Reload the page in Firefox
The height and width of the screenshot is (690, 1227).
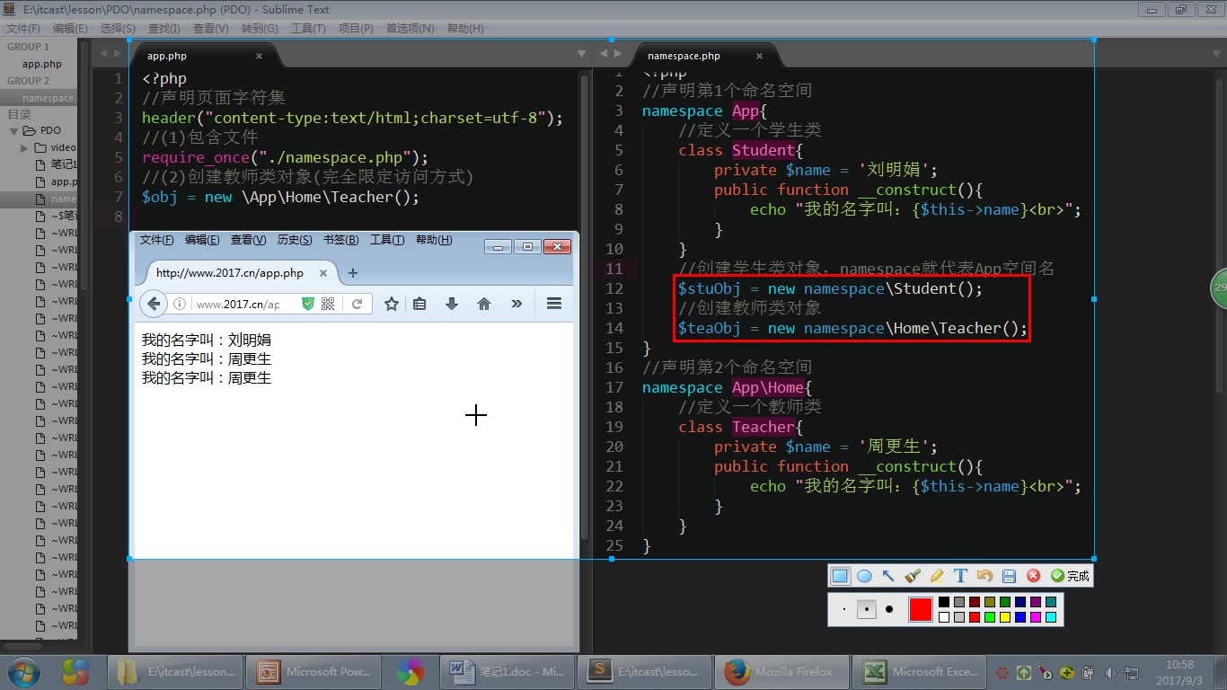pyautogui.click(x=357, y=304)
